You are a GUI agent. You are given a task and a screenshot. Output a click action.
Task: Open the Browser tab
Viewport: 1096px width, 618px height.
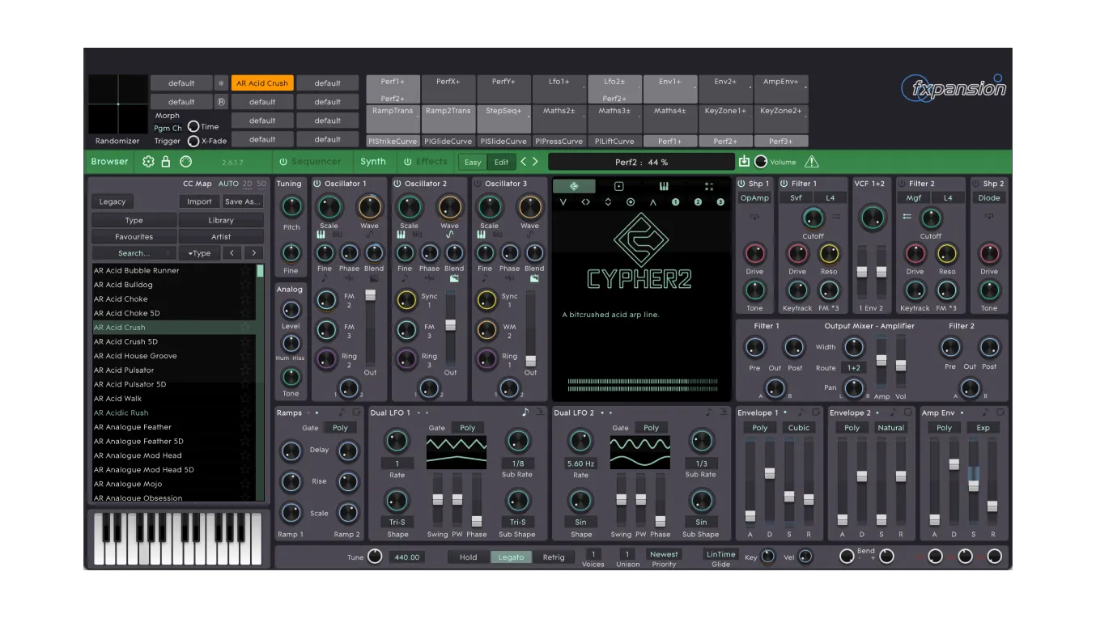(x=109, y=162)
